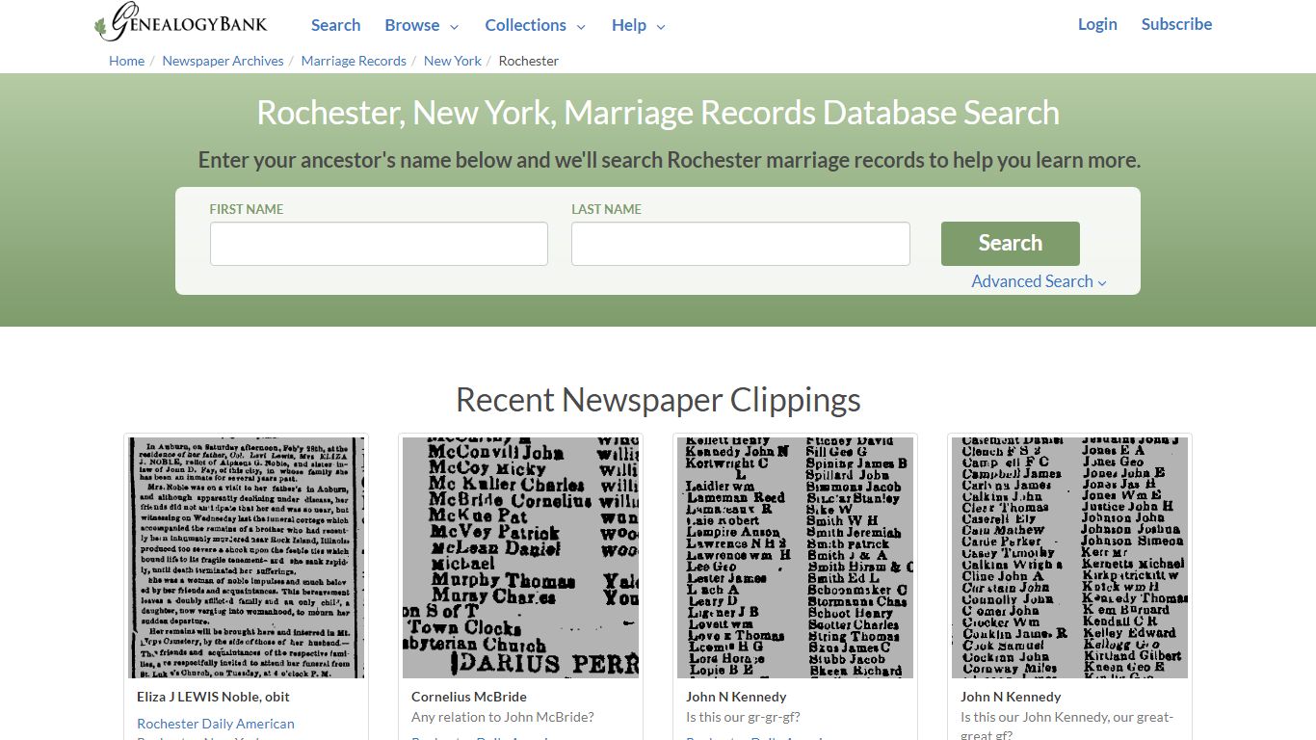Screen dimensions: 1316x740
Task: Click the Login link
Action: click(1097, 24)
